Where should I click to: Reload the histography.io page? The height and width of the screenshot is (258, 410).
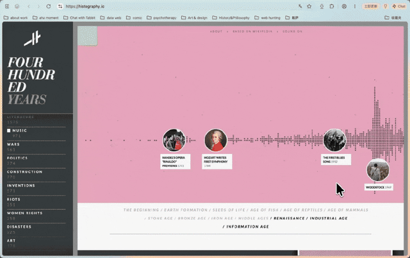(x=49, y=6)
